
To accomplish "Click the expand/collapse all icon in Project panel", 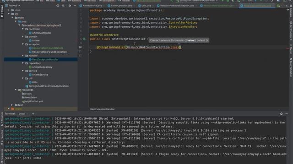I will click(x=63, y=5).
